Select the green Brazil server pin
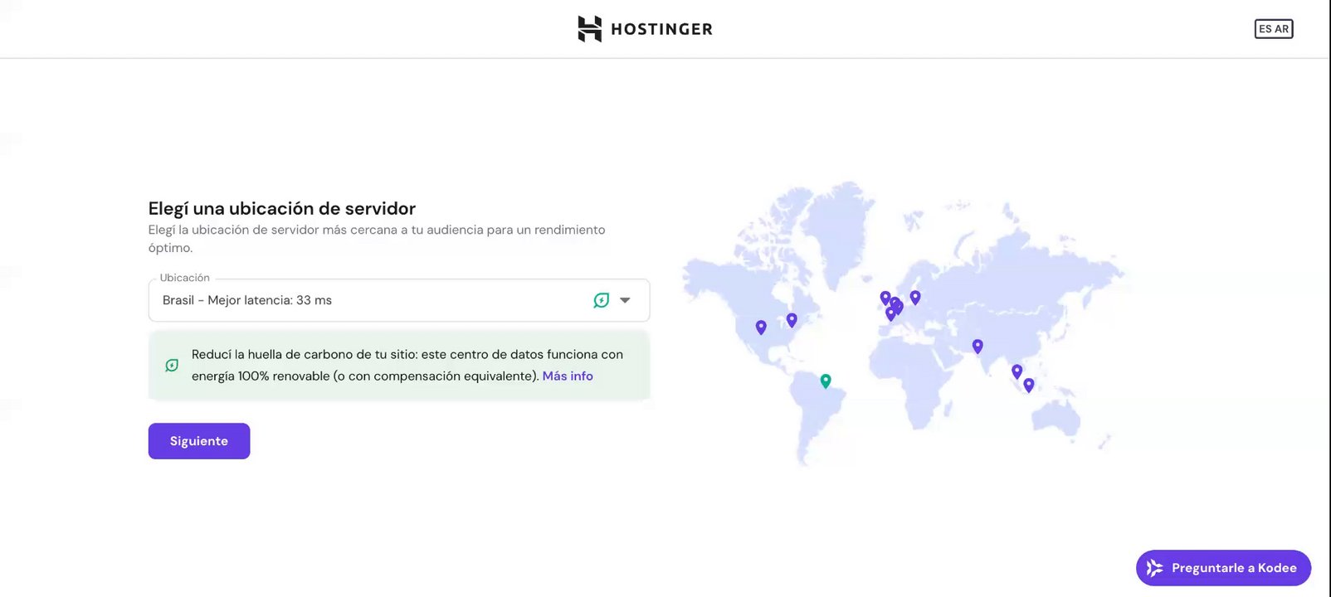This screenshot has height=597, width=1331. point(826,381)
